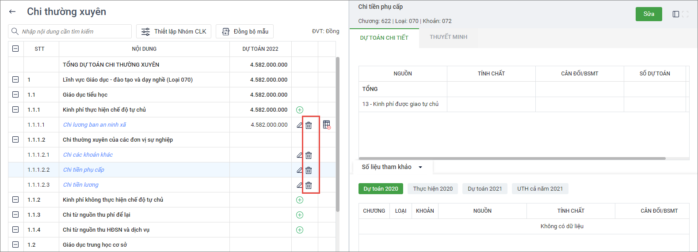Screen dimensions: 698x252
Task: Collapse all rows using the header toggle
Action: (x=15, y=49)
